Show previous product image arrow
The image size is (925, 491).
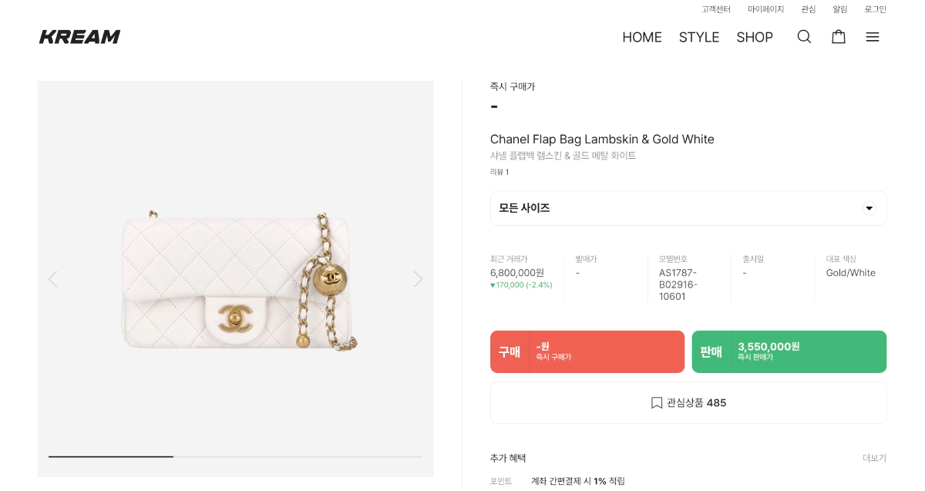point(52,279)
